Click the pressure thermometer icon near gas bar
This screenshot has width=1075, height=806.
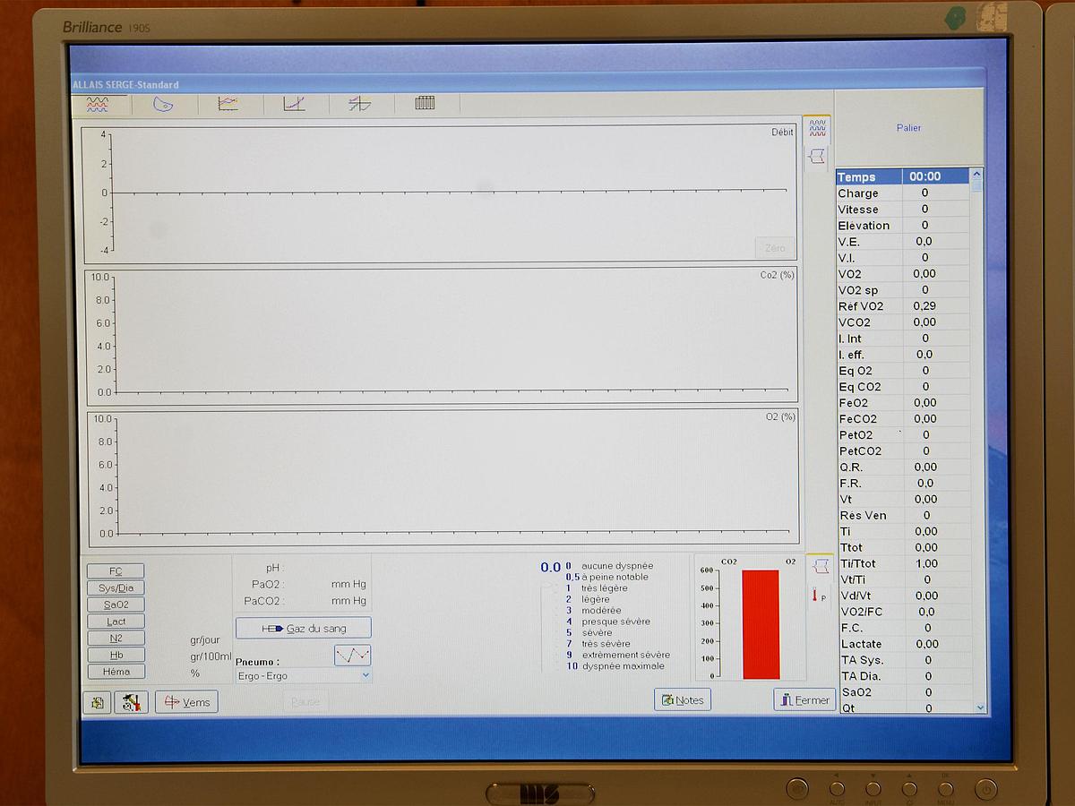[819, 596]
